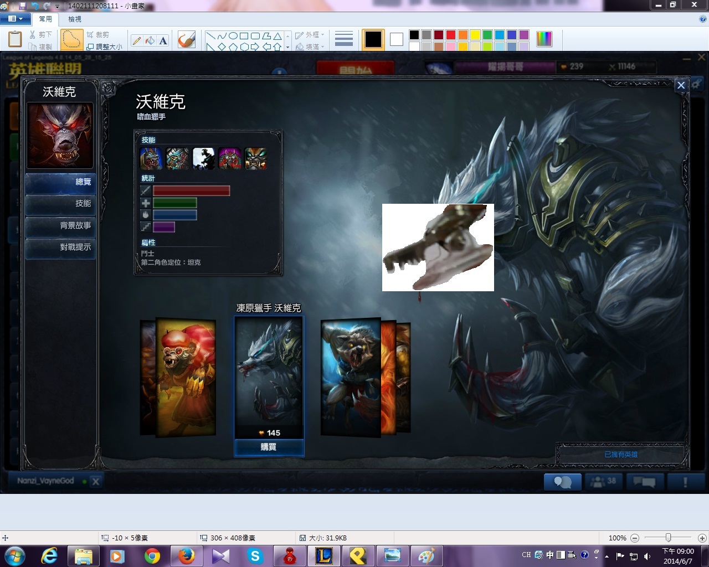Click the friends list button showing 38

coord(603,482)
